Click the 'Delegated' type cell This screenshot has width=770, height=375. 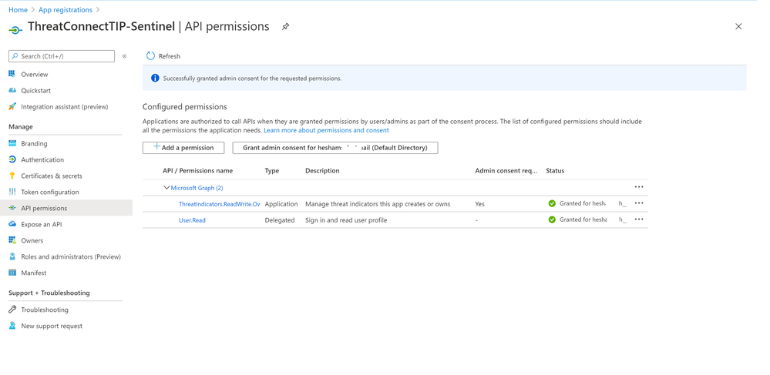tap(280, 220)
